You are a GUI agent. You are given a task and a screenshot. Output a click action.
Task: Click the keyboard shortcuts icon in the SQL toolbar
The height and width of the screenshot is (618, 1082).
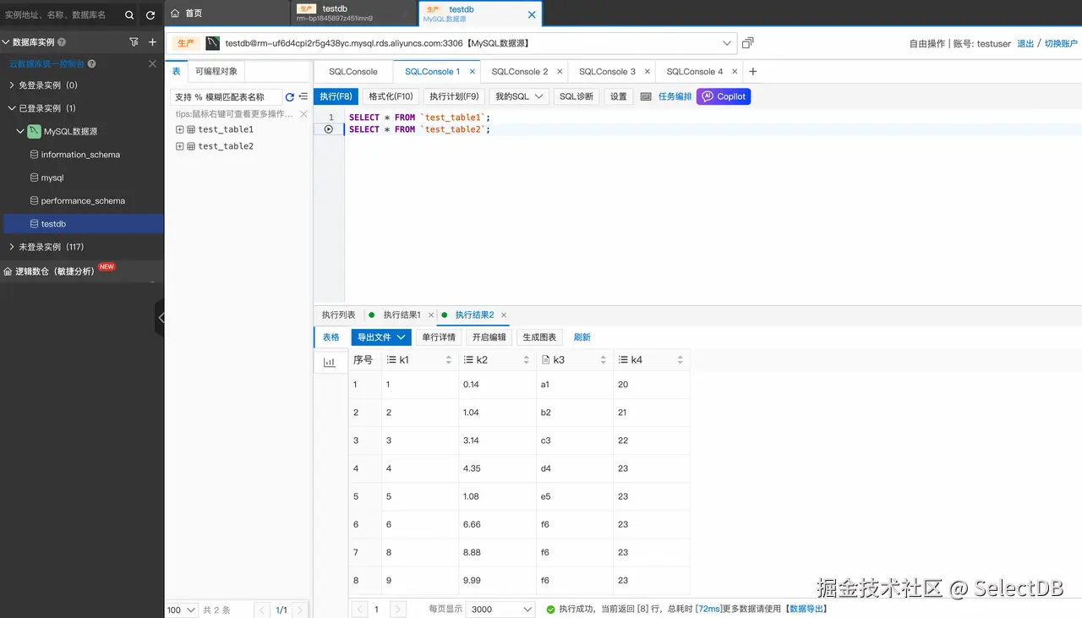[x=646, y=96]
